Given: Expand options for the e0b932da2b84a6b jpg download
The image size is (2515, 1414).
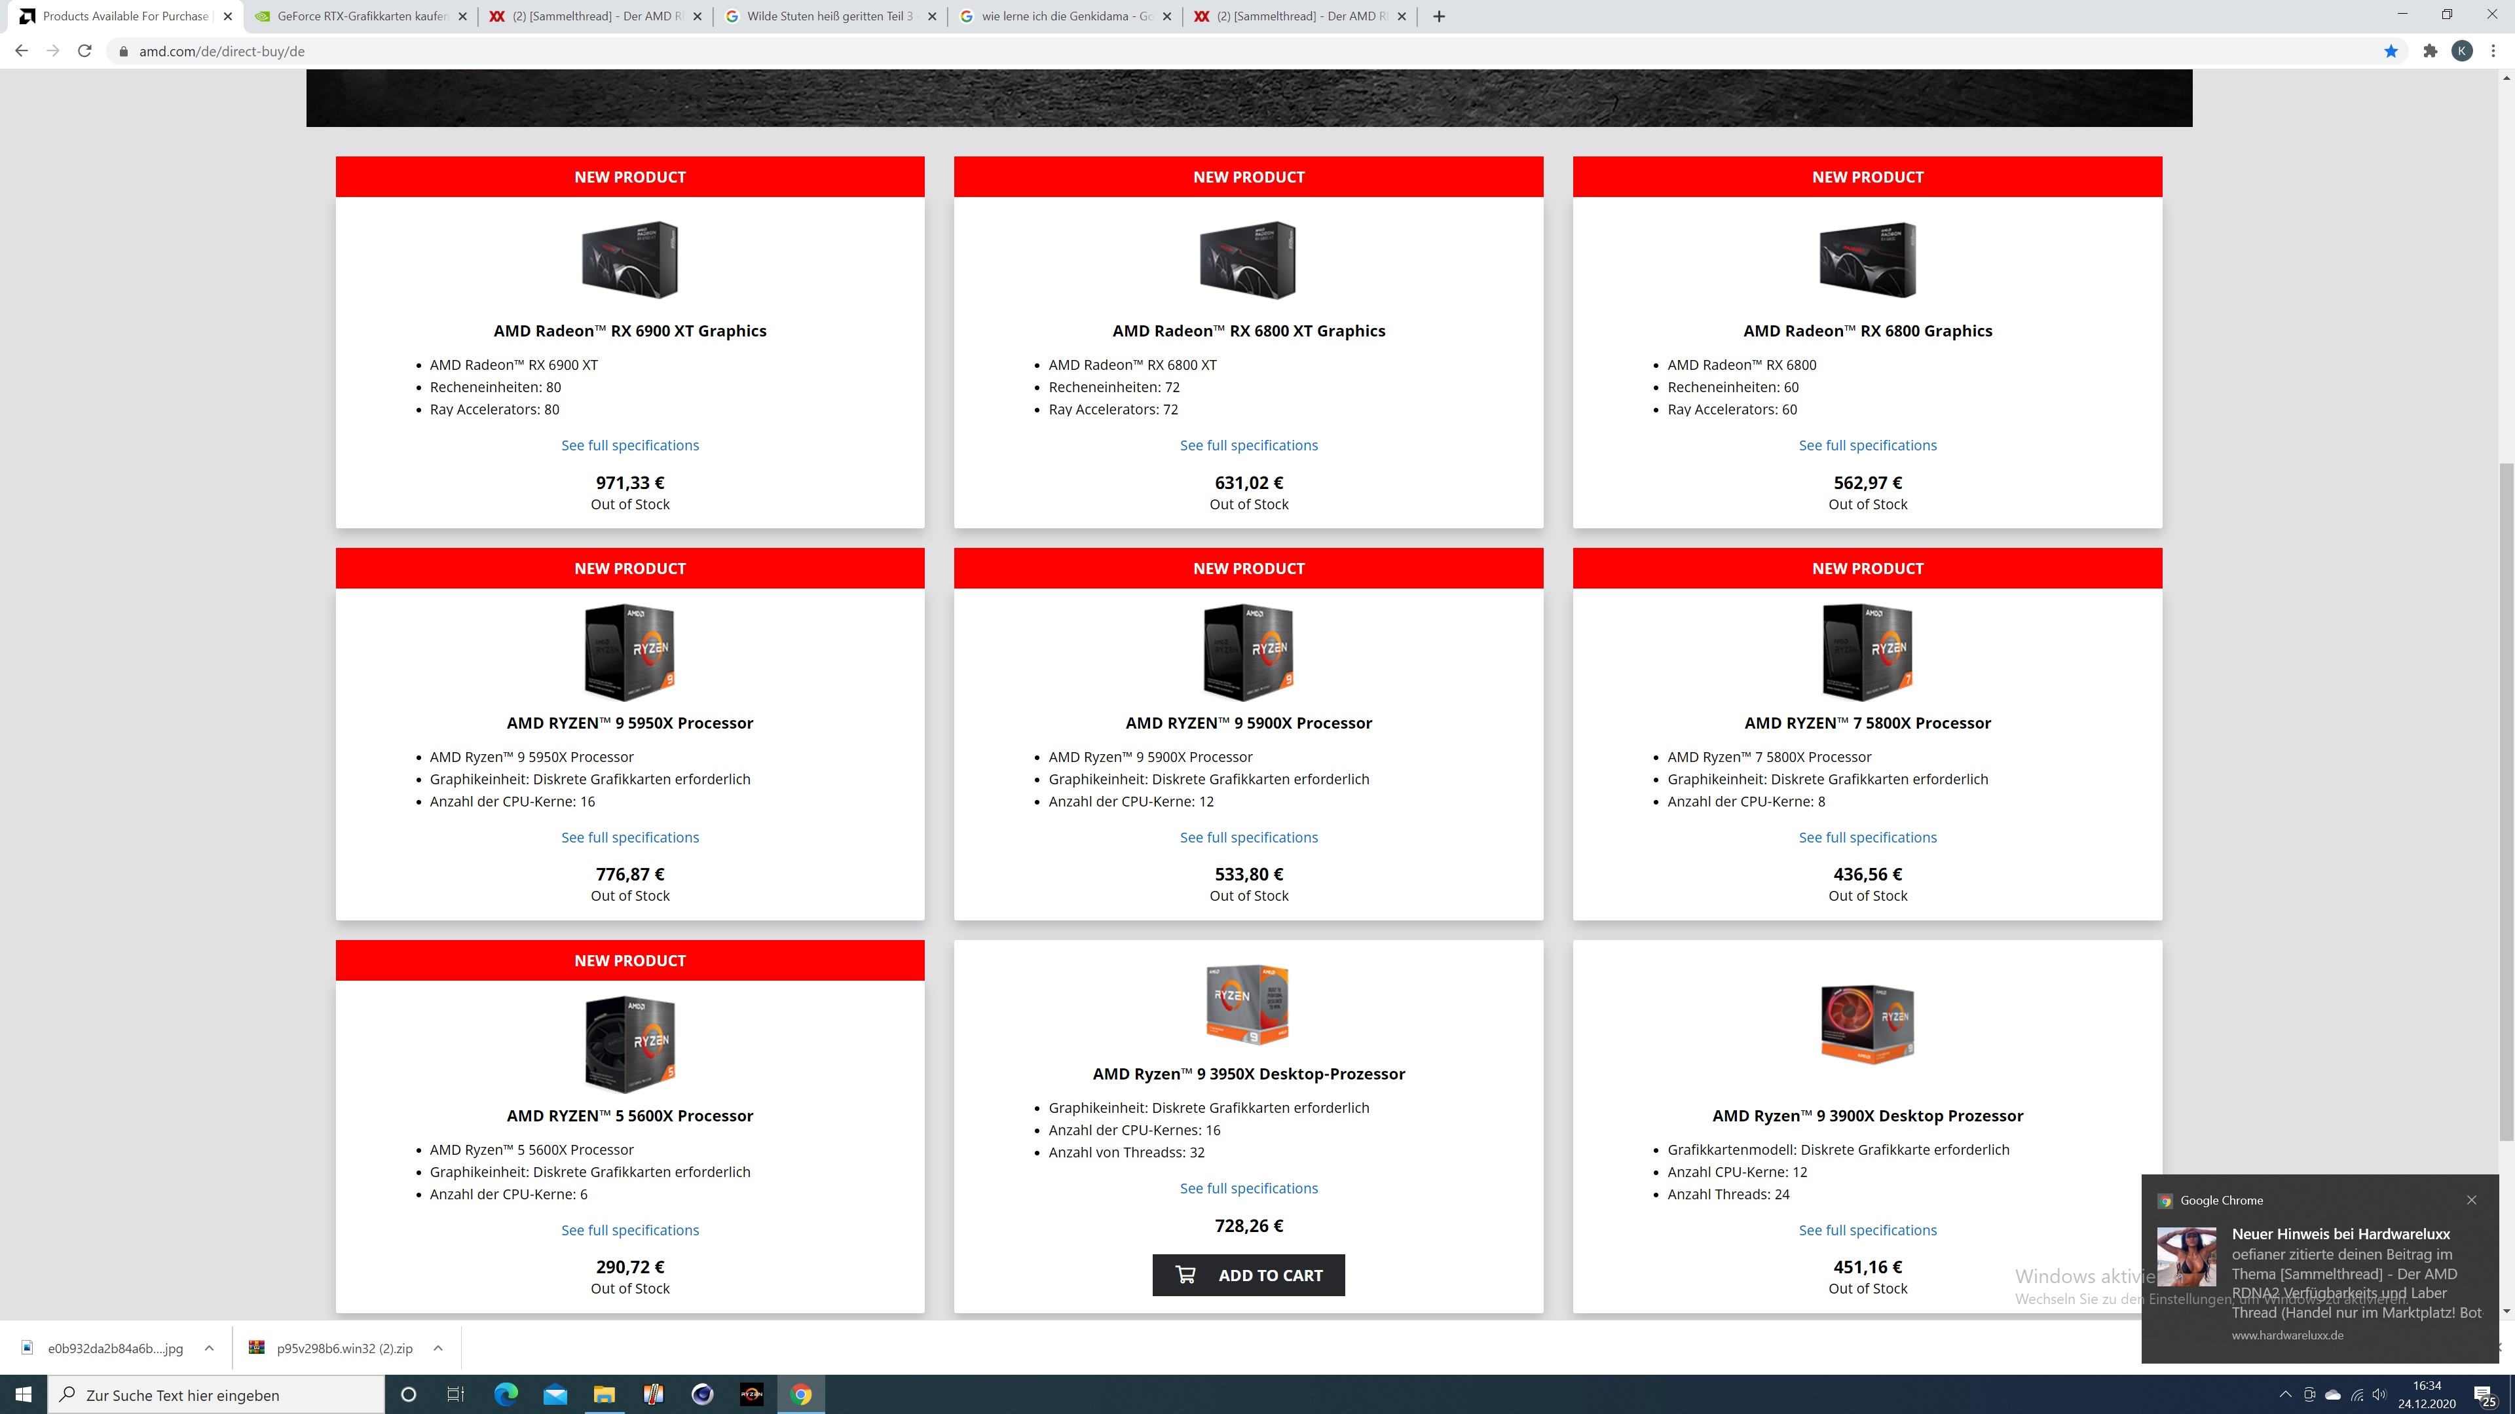Looking at the screenshot, I should point(209,1348).
